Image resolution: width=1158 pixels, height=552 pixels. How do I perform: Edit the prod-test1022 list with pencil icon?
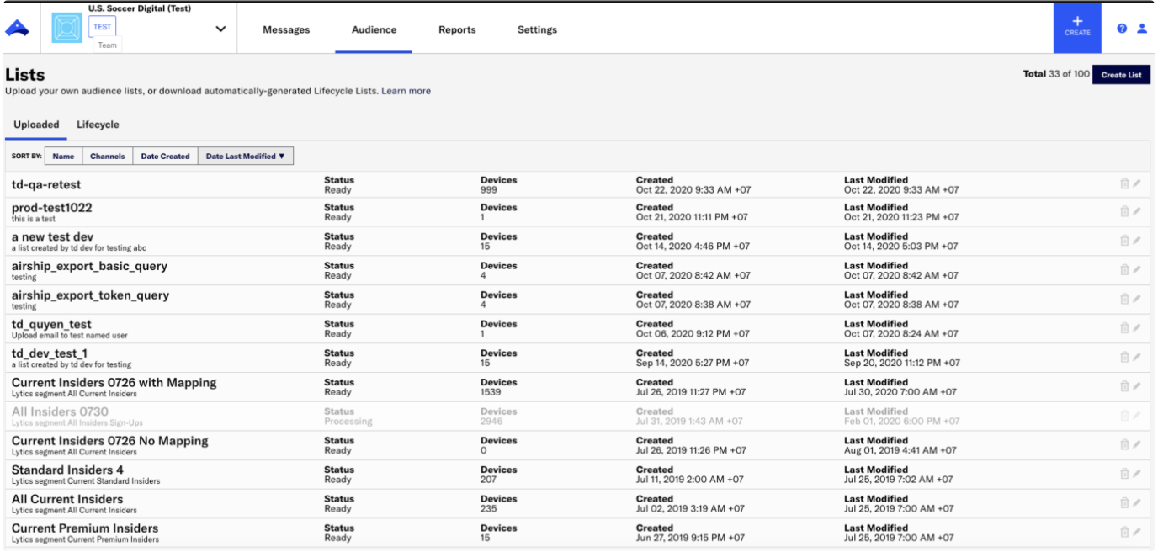(1137, 212)
